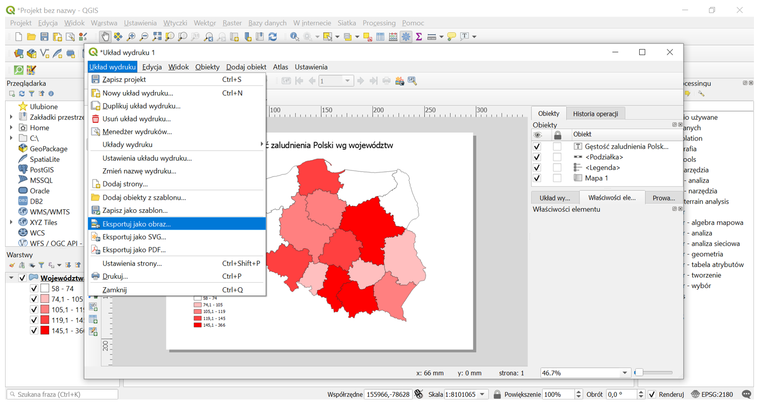Uncheck the 74,1 - 105 class checkbox
Screen dimensions: 758x404
tap(34, 299)
